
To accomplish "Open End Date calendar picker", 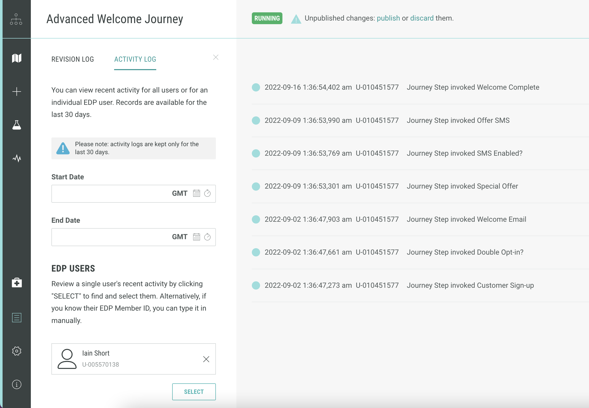I will click(x=197, y=237).
